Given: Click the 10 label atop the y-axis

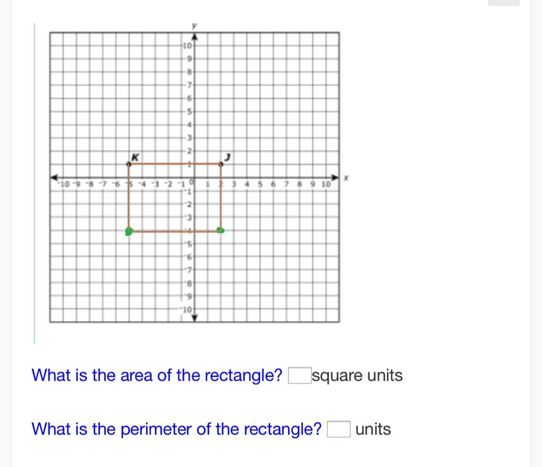Looking at the screenshot, I should click(x=188, y=46).
